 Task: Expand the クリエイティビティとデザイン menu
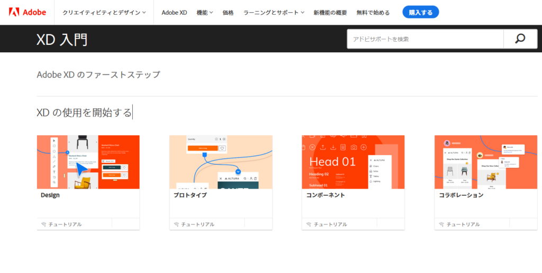[104, 13]
